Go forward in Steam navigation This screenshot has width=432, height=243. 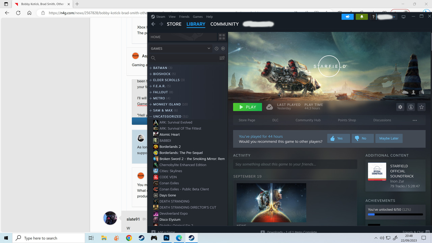click(x=161, y=24)
